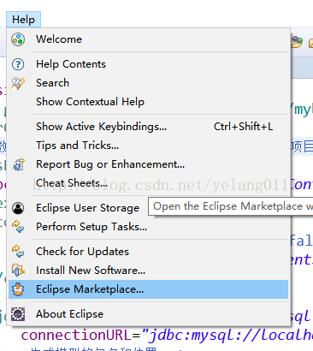Click the Search flashlight icon
This screenshot has width=313, height=351.
click(x=18, y=83)
